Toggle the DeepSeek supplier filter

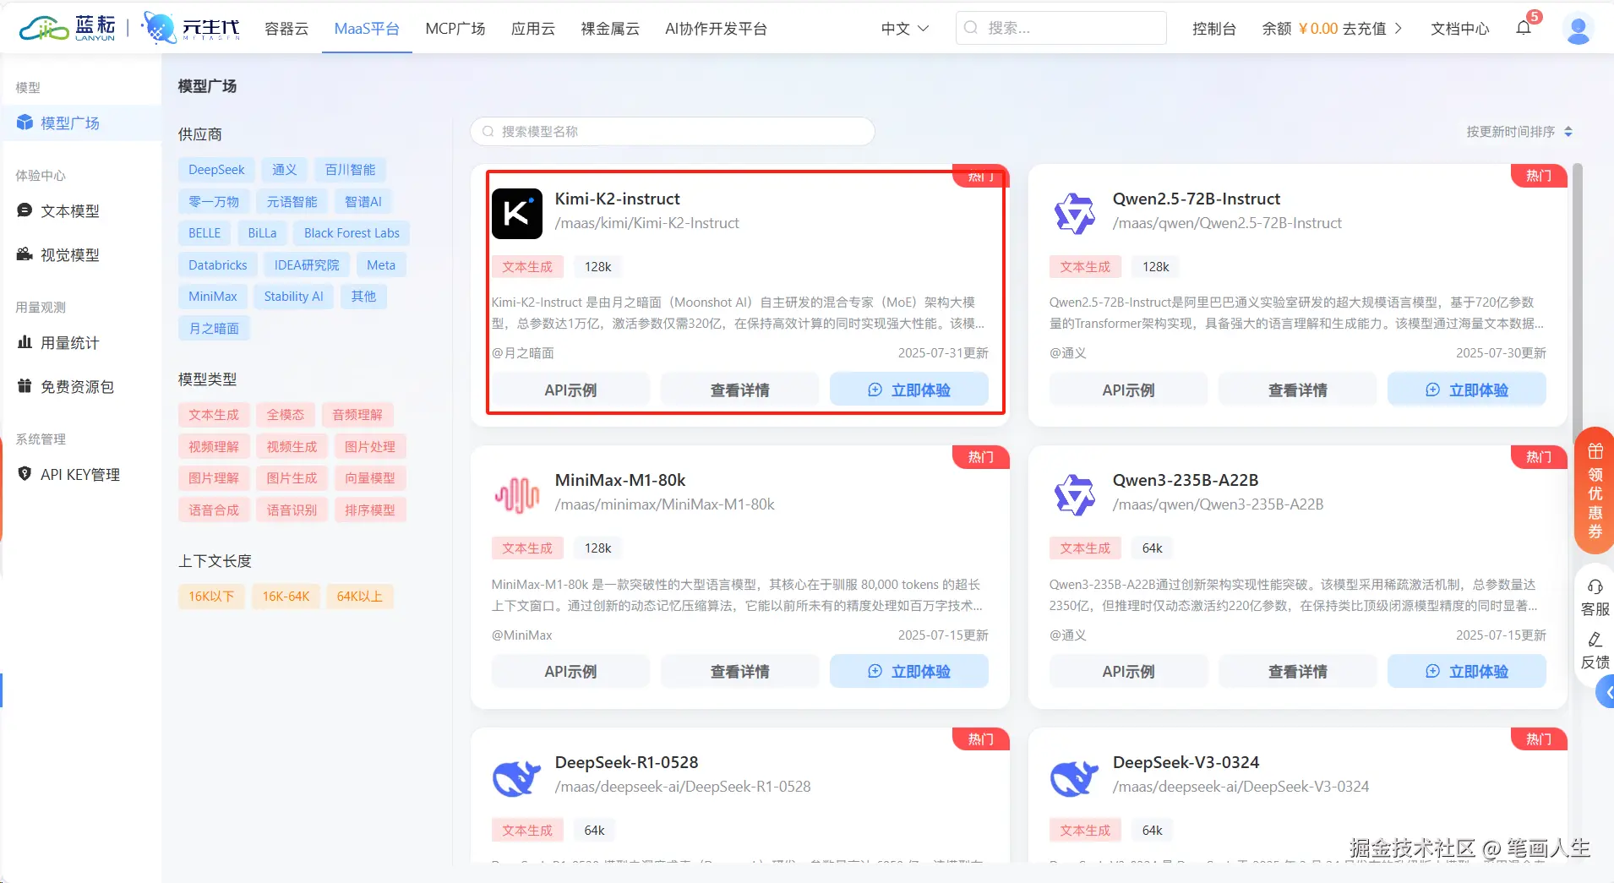click(x=216, y=169)
